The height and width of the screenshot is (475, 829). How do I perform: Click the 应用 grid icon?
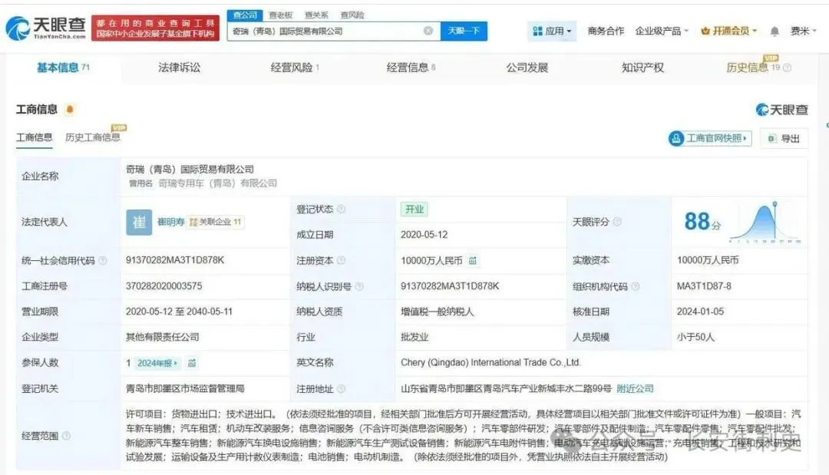tap(537, 31)
